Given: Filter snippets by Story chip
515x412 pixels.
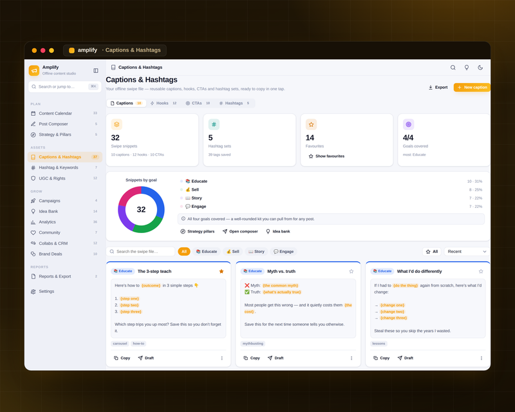Looking at the screenshot, I should [x=256, y=252].
